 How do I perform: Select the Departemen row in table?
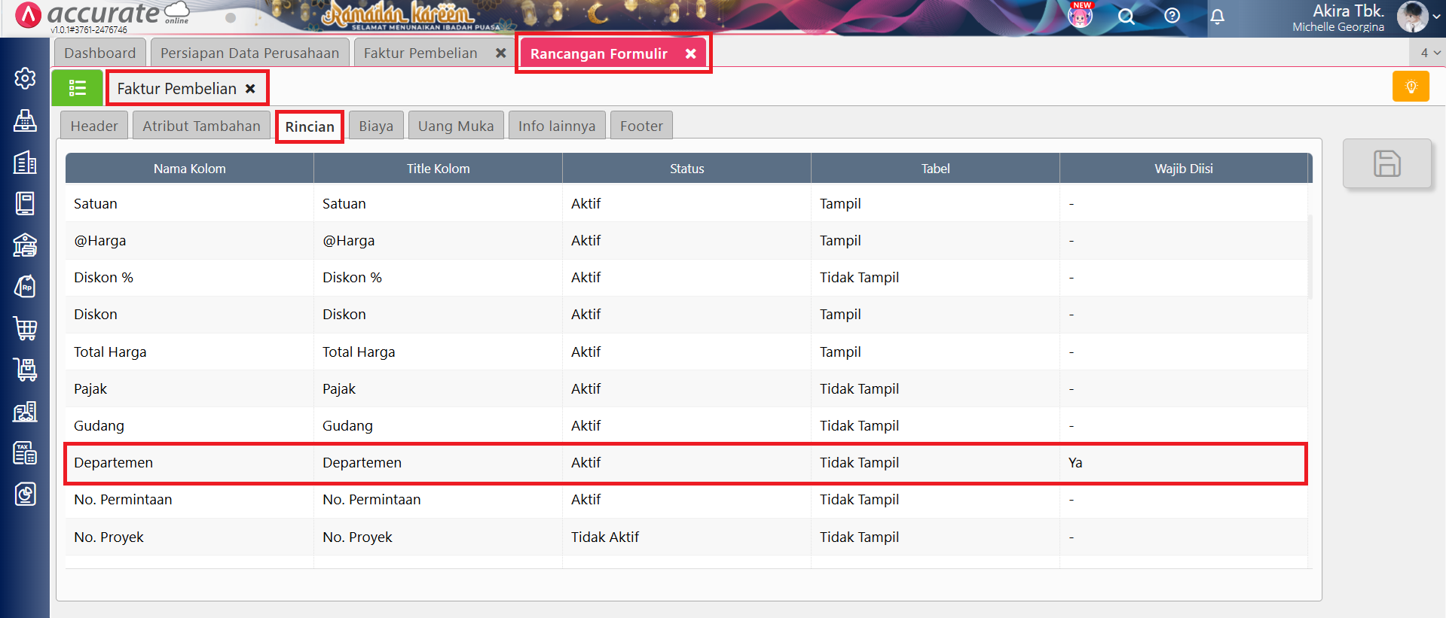pos(686,463)
